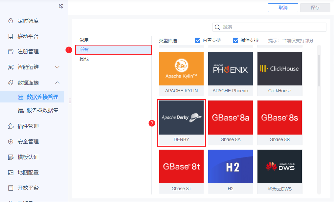334x202 pixels.
Task: Click the template icon beside 模板认证
Action: (11, 157)
